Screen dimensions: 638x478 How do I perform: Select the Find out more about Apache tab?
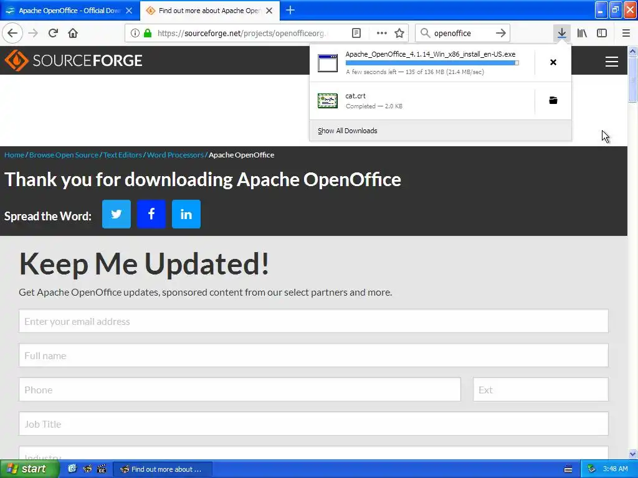pos(209,11)
